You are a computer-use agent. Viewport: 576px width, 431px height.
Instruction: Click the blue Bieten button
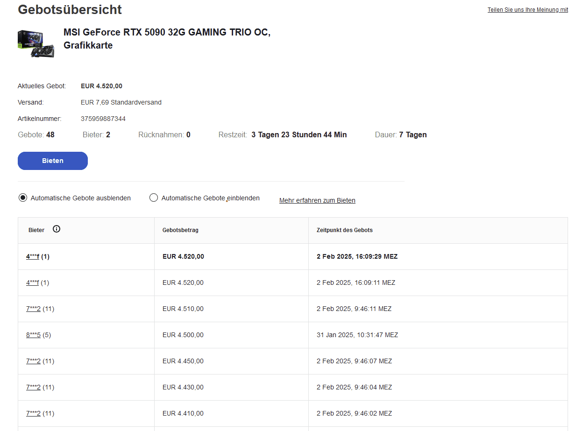[53, 161]
